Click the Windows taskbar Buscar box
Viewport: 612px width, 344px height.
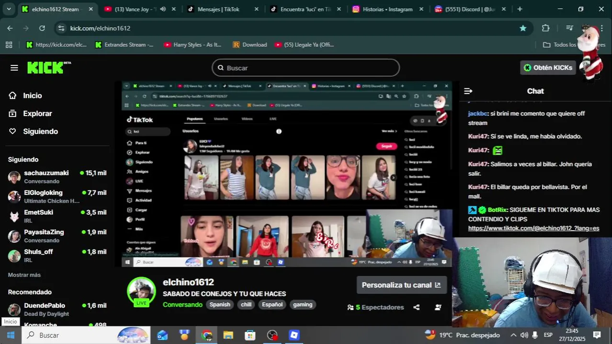coord(86,335)
